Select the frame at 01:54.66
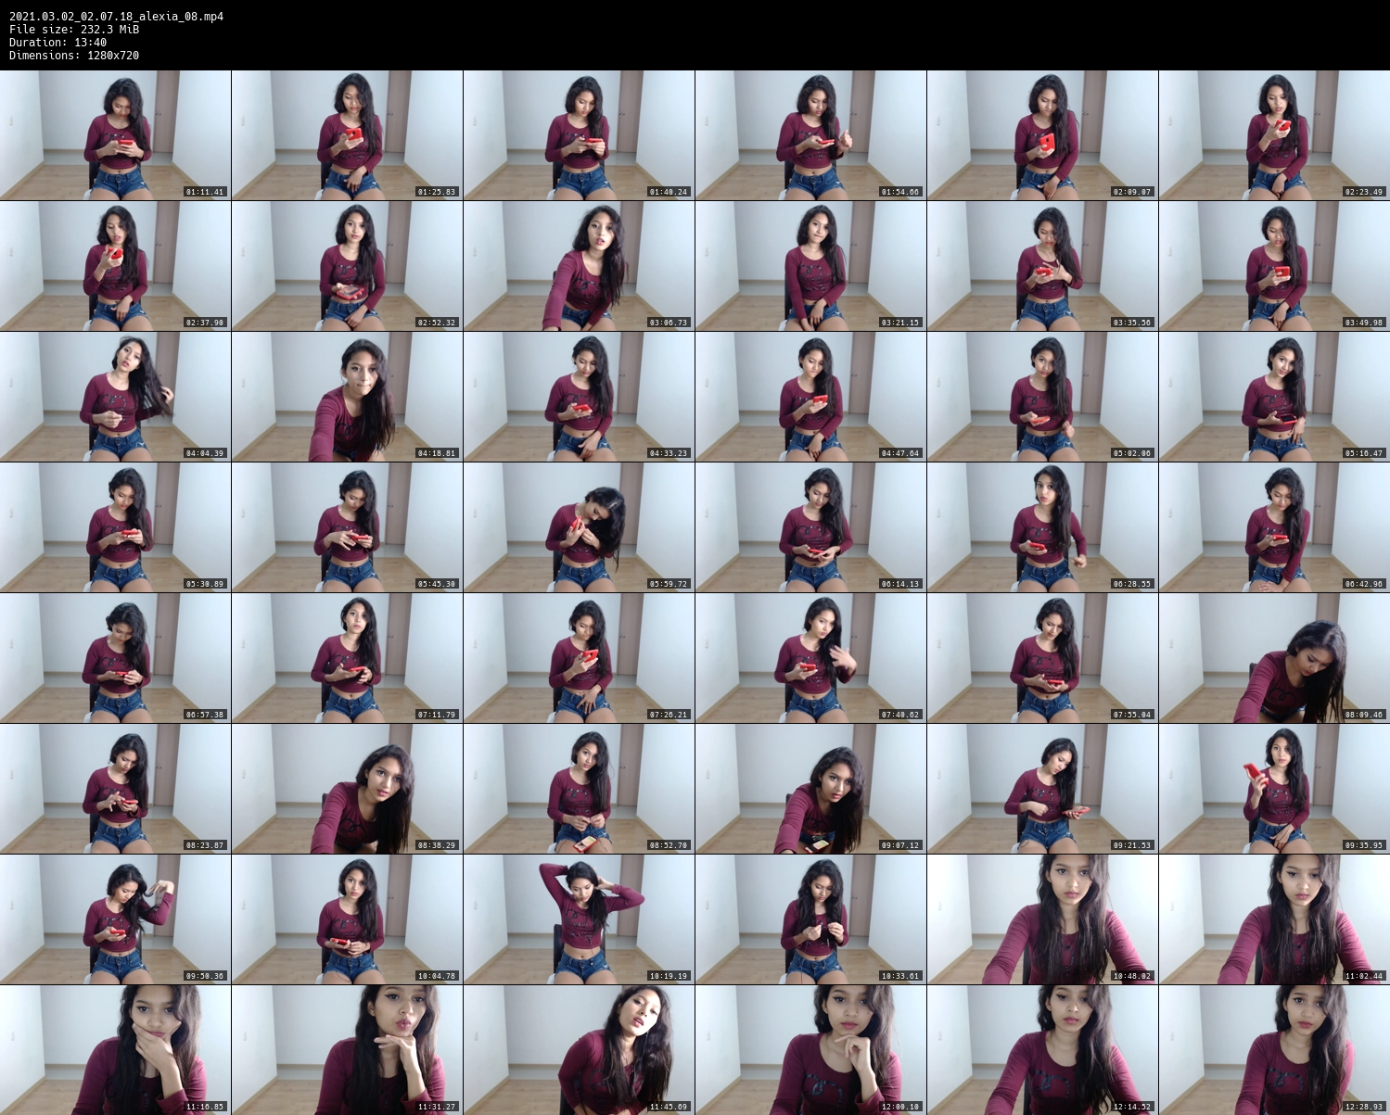 pos(810,135)
